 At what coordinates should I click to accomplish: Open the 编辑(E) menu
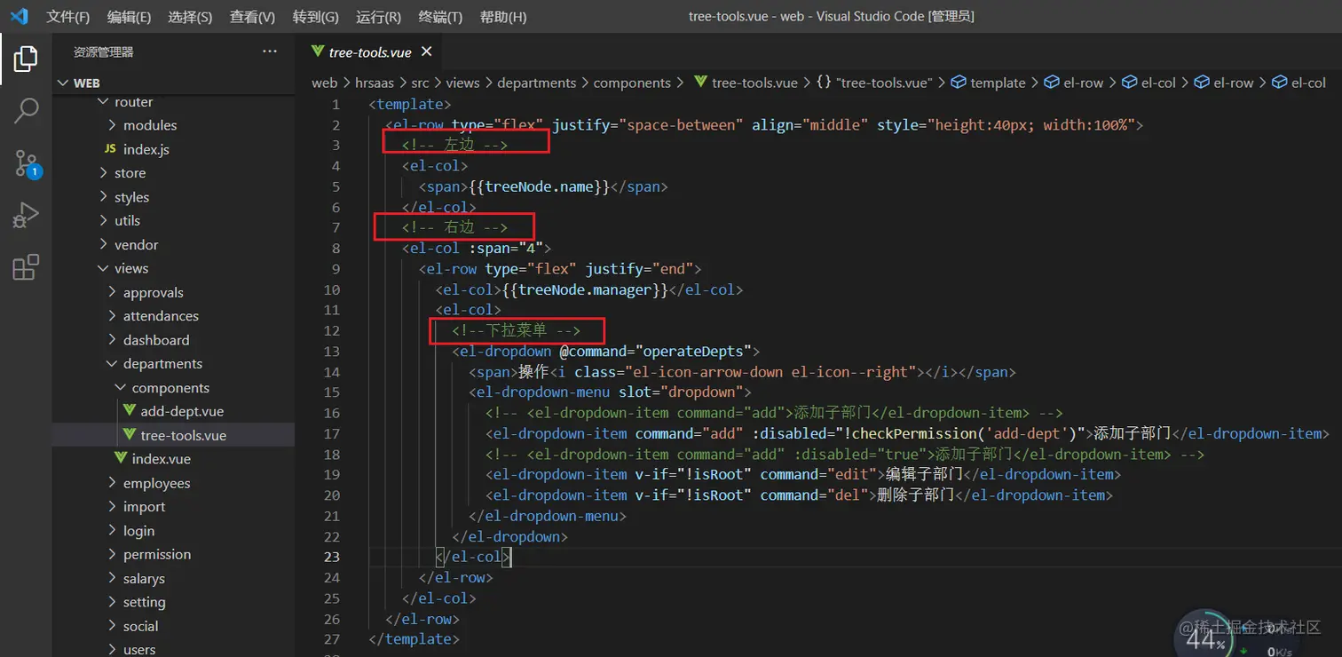click(129, 17)
